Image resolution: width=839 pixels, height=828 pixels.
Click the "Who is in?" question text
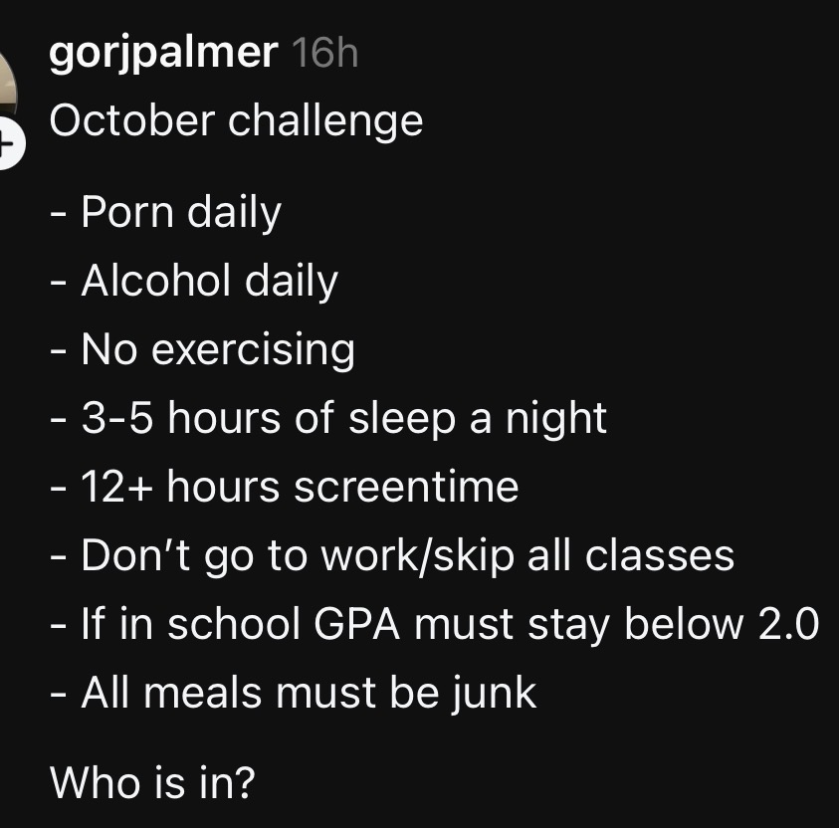pos(152,783)
